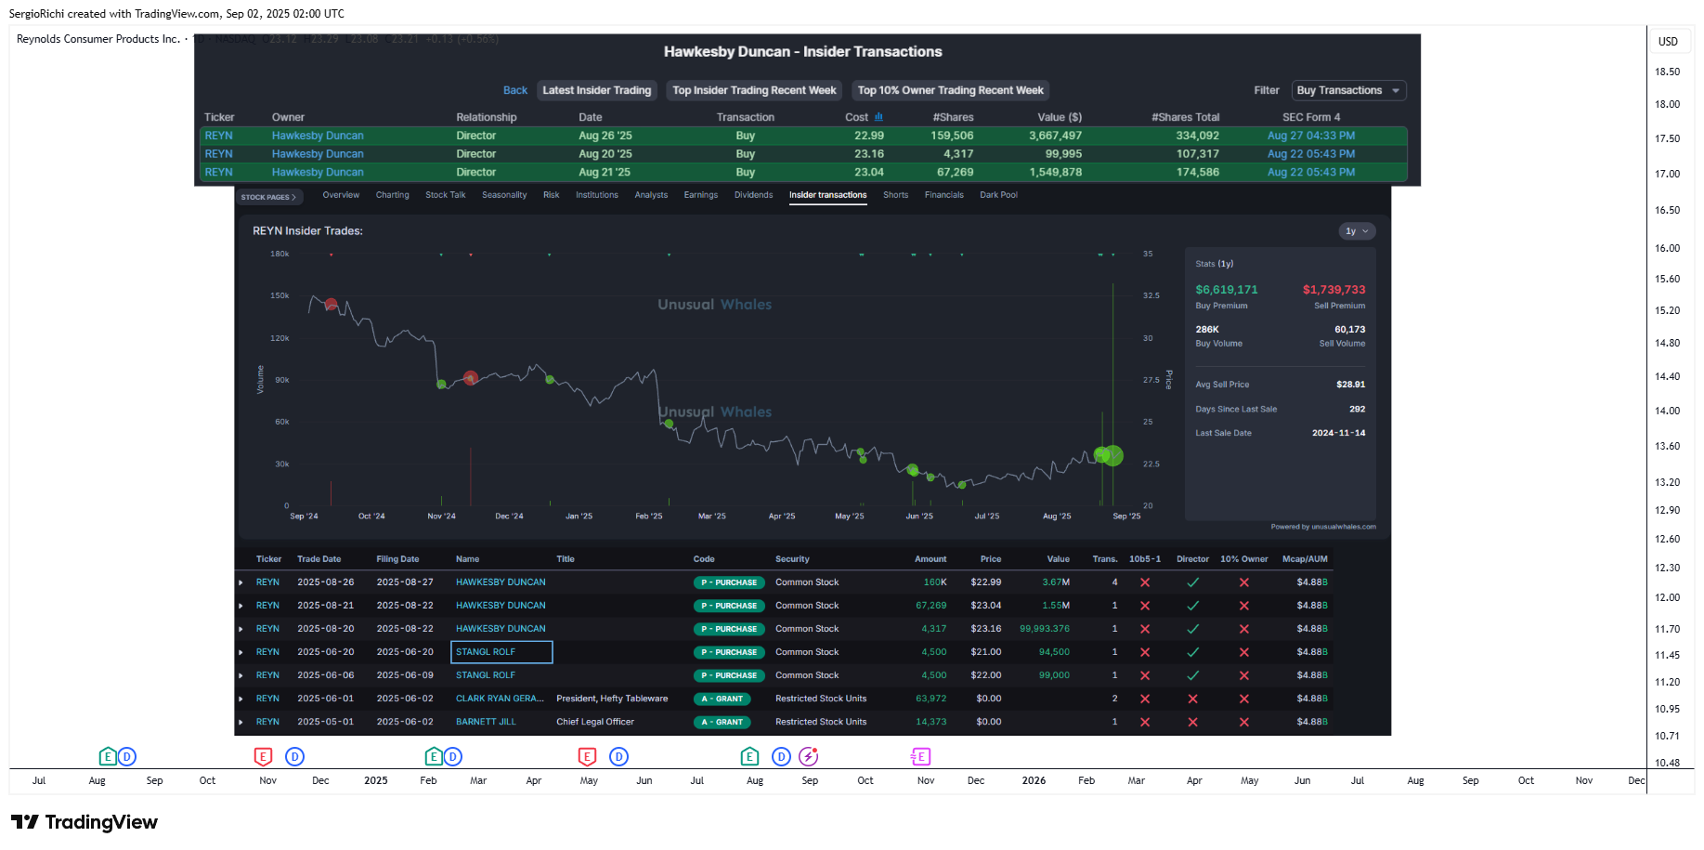Open the Charting tab
The width and height of the screenshot is (1704, 850).
[392, 195]
